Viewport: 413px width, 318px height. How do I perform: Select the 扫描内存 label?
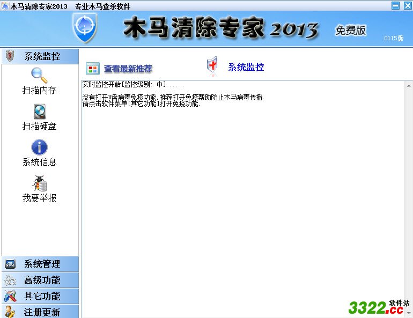40,90
